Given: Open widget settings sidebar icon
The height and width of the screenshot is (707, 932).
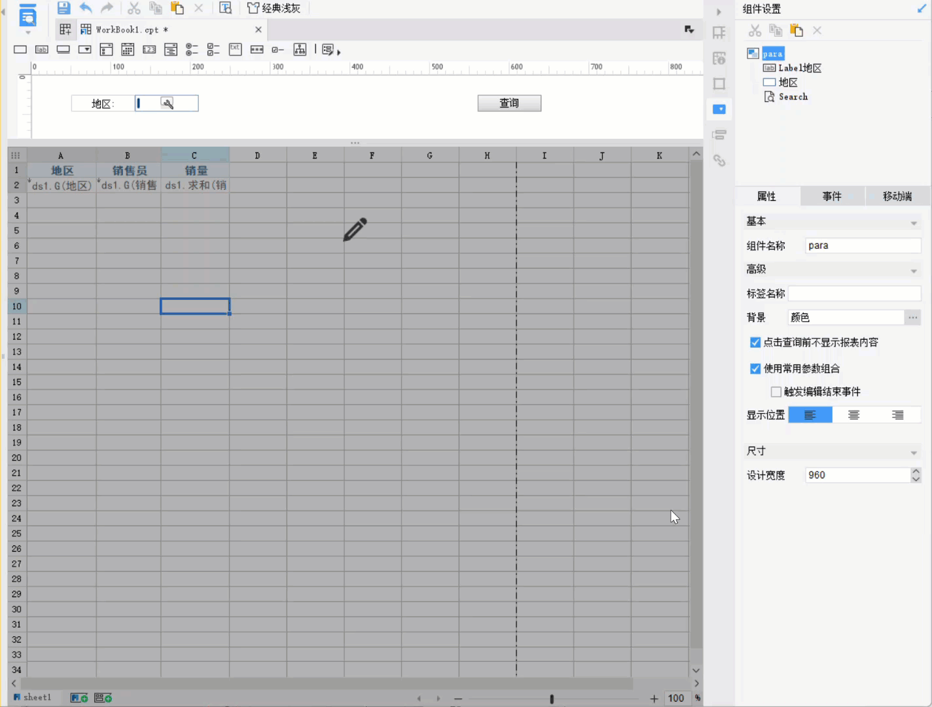Looking at the screenshot, I should point(719,109).
